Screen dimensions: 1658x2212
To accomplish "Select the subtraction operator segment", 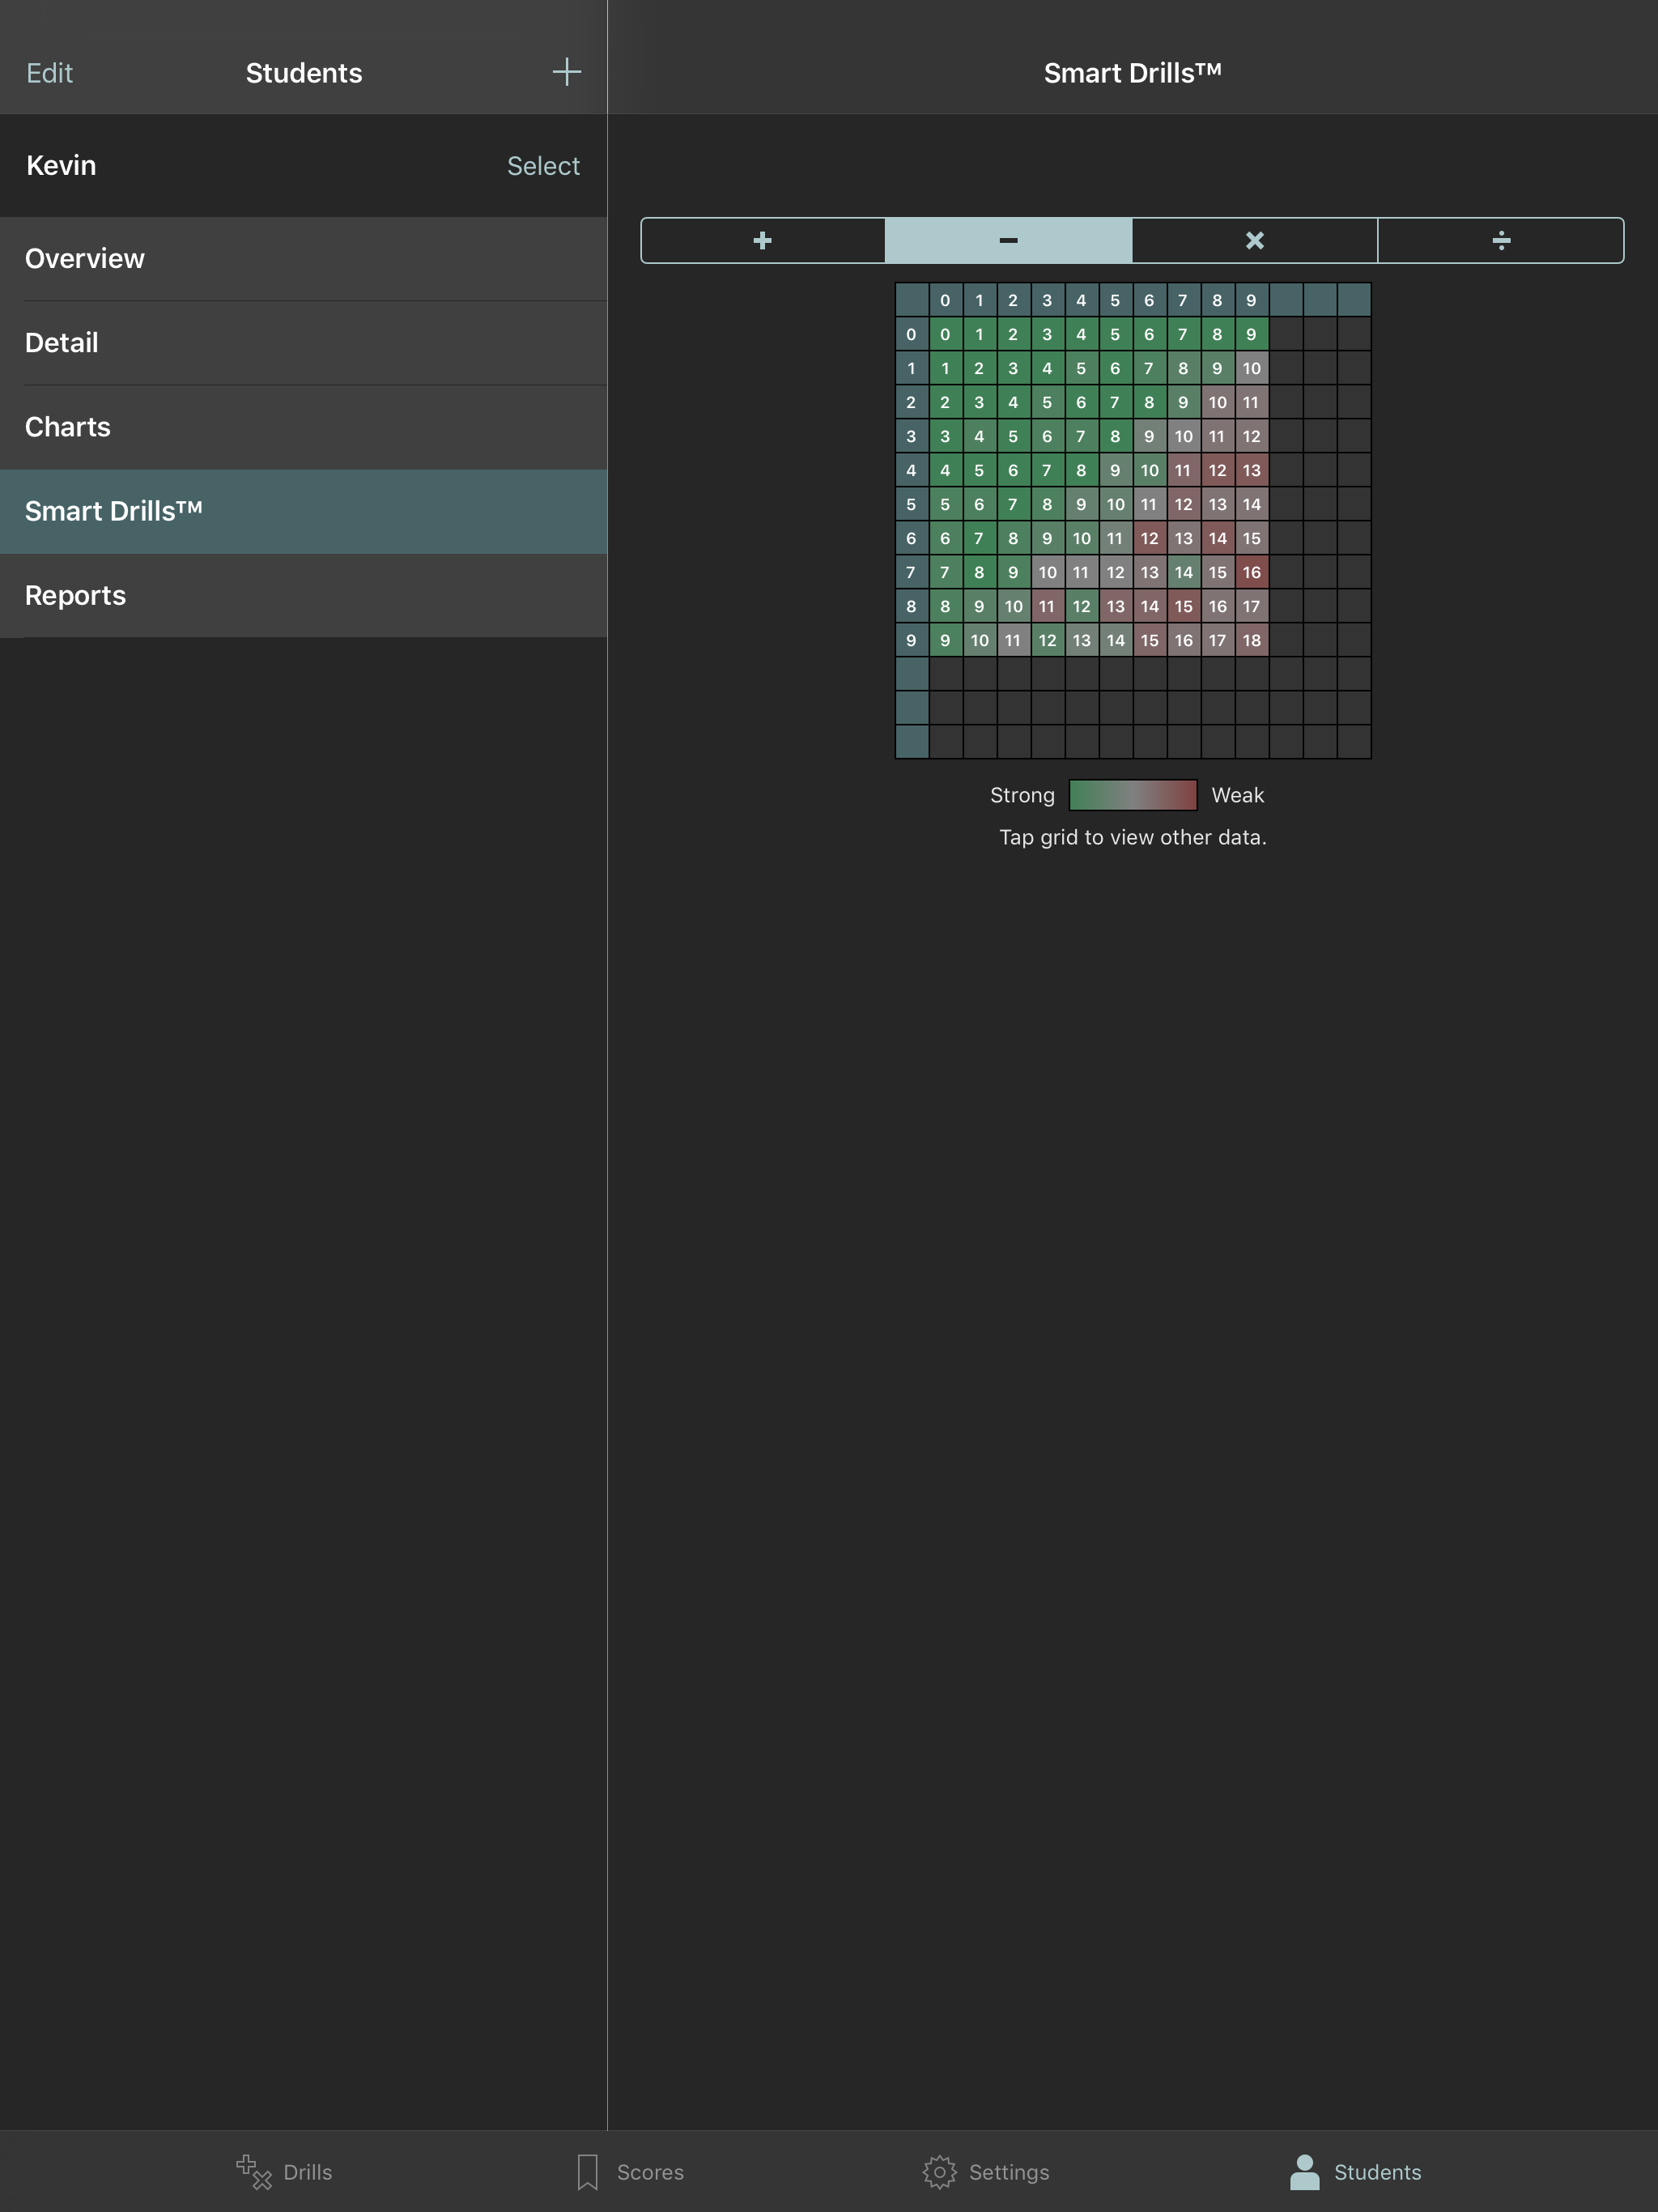I will click(x=1008, y=240).
